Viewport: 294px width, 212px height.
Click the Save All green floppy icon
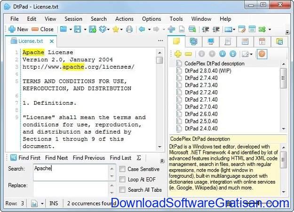point(93,29)
